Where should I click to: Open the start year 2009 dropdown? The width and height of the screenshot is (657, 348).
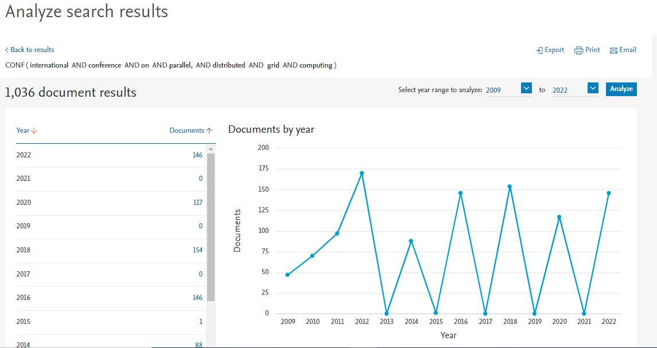pos(526,88)
